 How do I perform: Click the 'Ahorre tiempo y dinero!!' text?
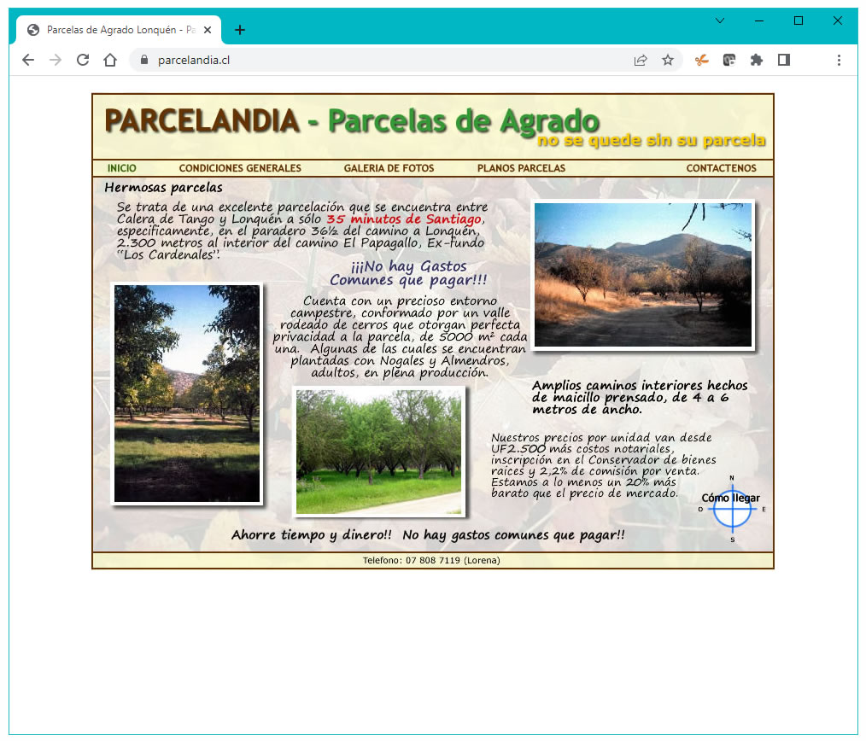click(312, 534)
